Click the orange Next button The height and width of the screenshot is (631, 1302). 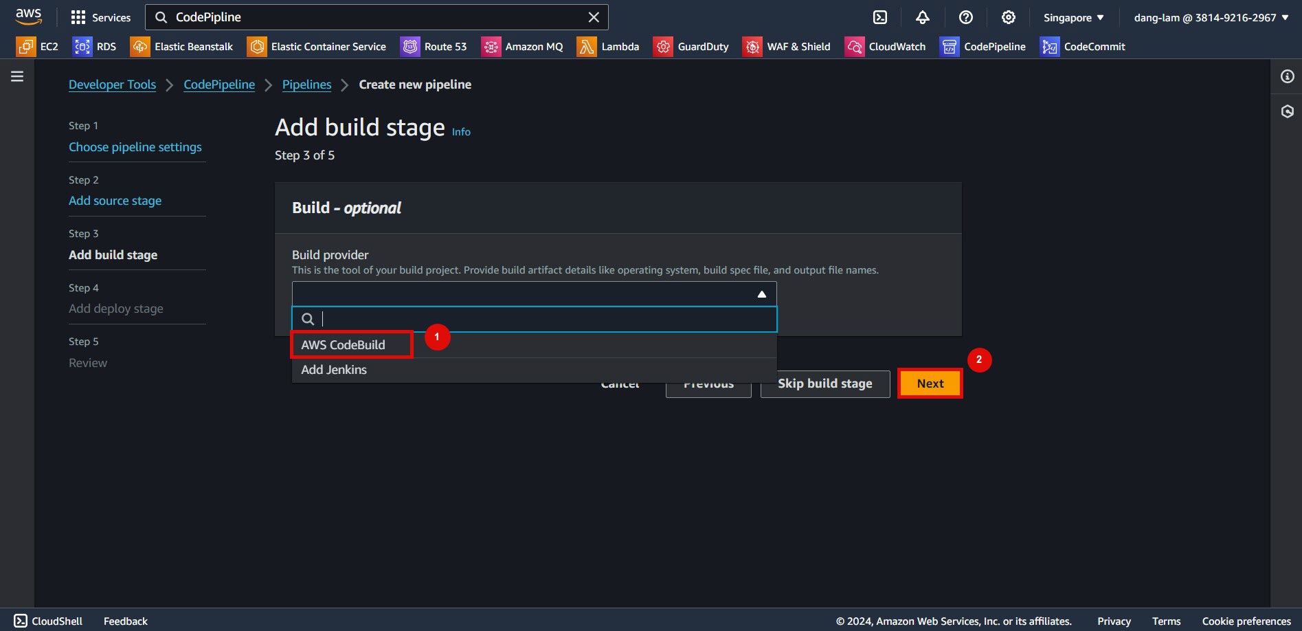[x=930, y=384]
